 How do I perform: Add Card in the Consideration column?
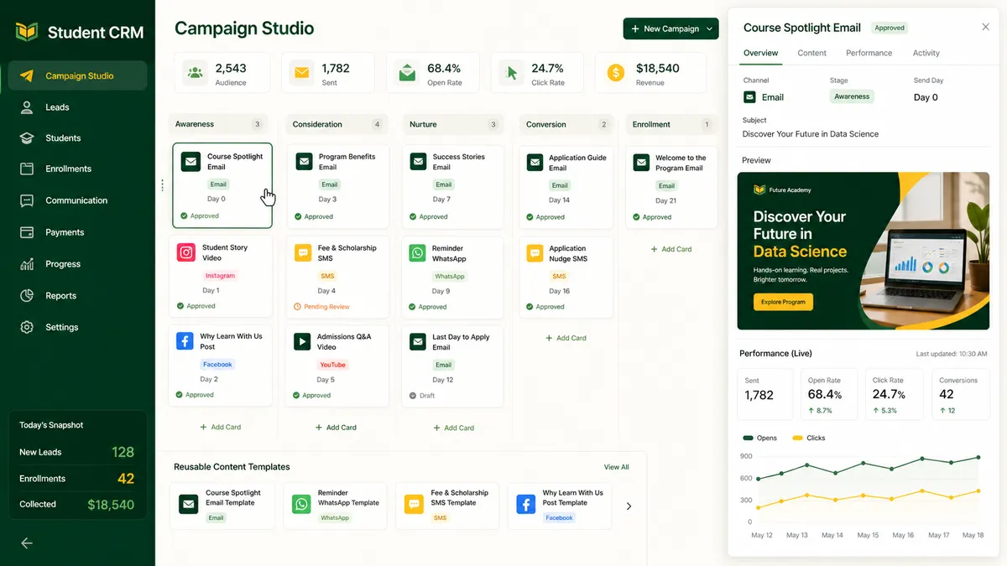336,427
